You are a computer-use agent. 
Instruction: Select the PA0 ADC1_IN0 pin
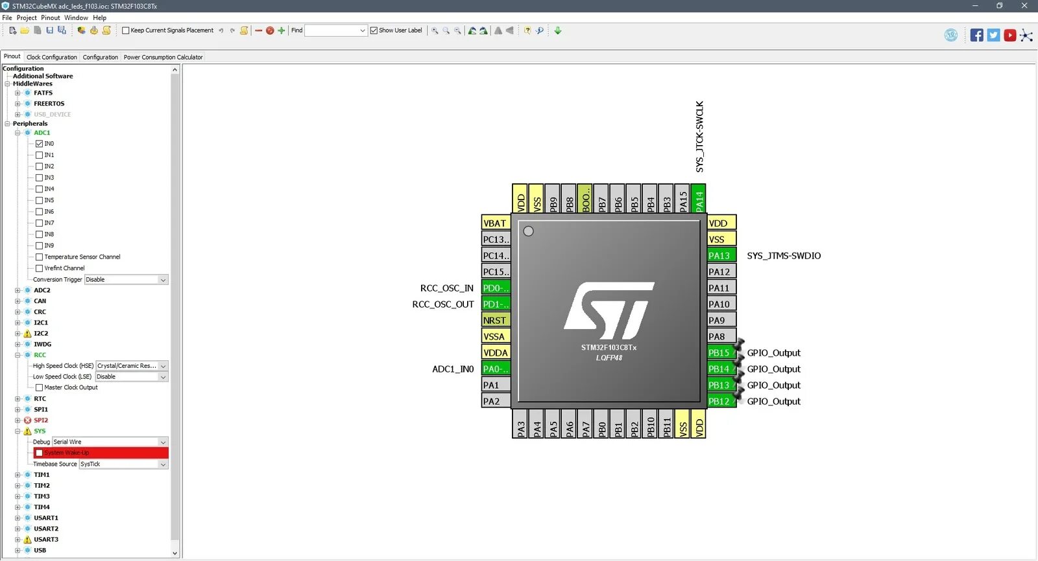(496, 369)
